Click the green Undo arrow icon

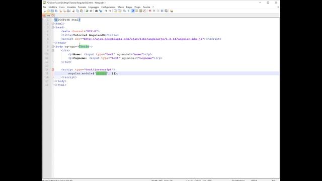pos(87,11)
